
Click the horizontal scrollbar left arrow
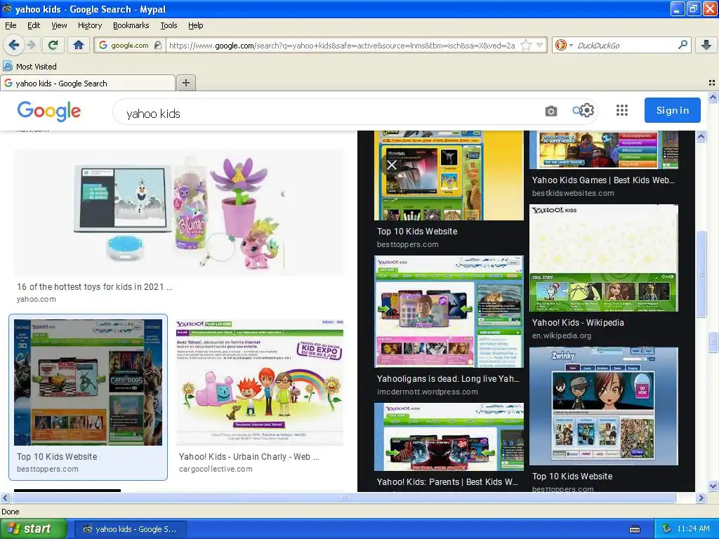[5, 498]
